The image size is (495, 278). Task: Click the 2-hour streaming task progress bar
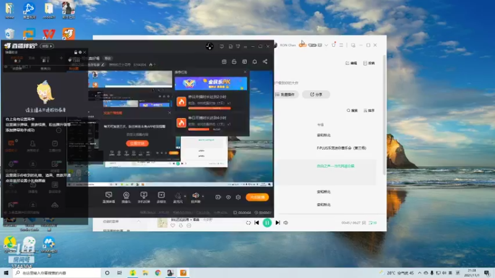point(209,109)
